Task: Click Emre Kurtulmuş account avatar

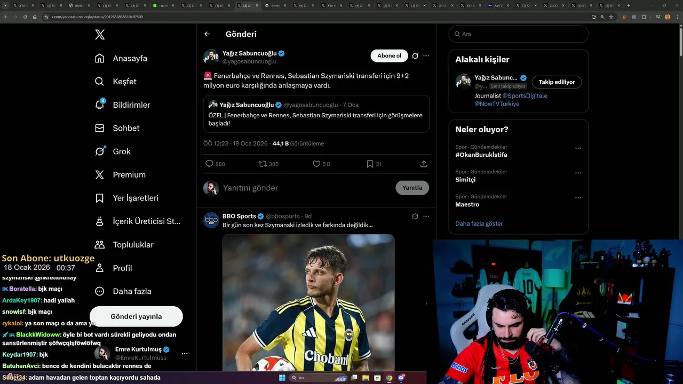Action: click(x=102, y=353)
